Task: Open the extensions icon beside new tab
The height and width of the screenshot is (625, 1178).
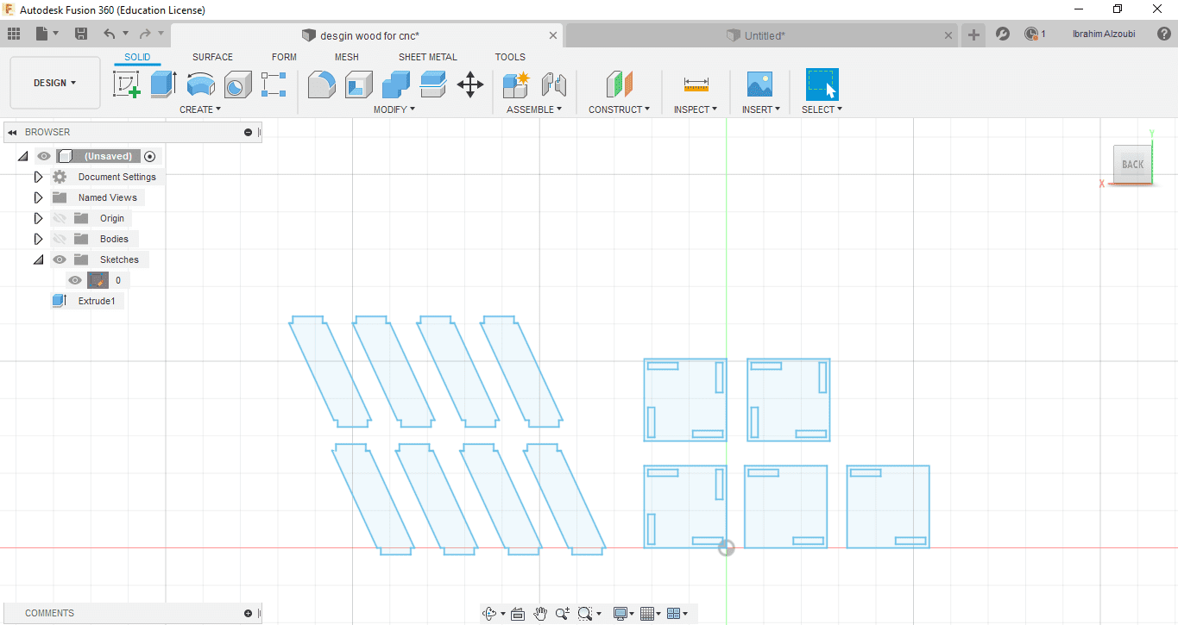Action: coord(1003,34)
